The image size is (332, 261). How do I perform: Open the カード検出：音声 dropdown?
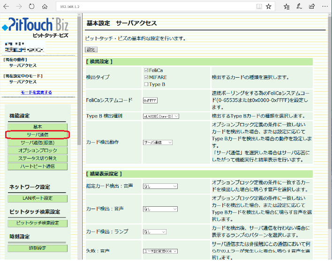point(160,209)
